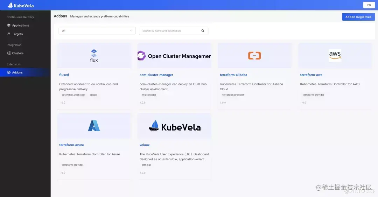Click the fluxcd description text
The width and height of the screenshot is (378, 197).
tap(89, 86)
